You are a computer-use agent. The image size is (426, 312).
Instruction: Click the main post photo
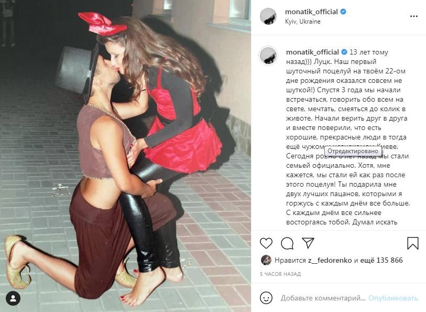[126, 156]
